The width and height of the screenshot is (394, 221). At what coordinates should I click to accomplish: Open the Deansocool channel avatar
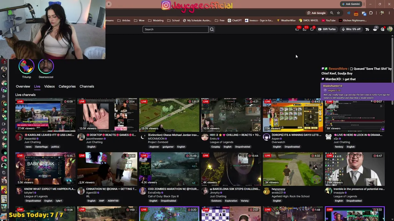(46, 66)
